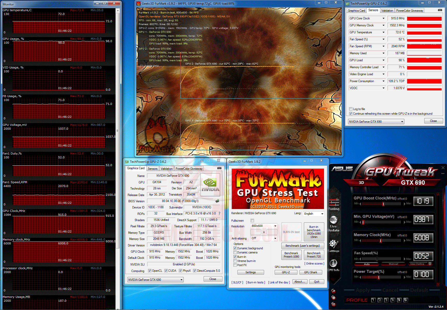Expand the GPU Temperature sensor dropdown
The width and height of the screenshot is (447, 310).
pos(383,32)
